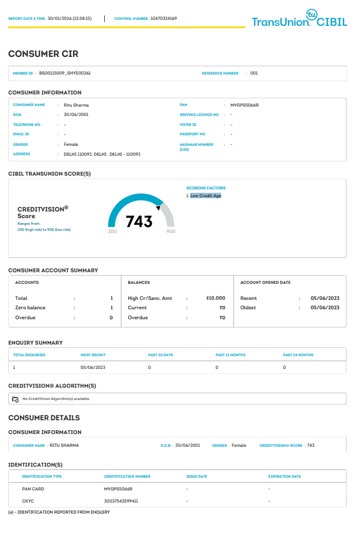
Task: Click the EMAIL ID label
Action: pyautogui.click(x=21, y=134)
